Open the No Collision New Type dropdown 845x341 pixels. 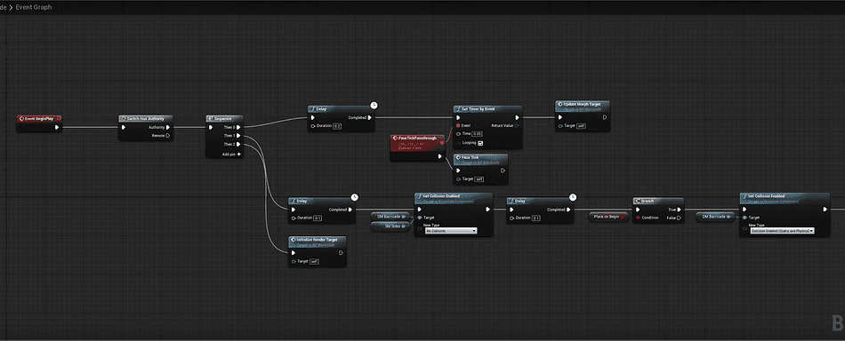451,231
